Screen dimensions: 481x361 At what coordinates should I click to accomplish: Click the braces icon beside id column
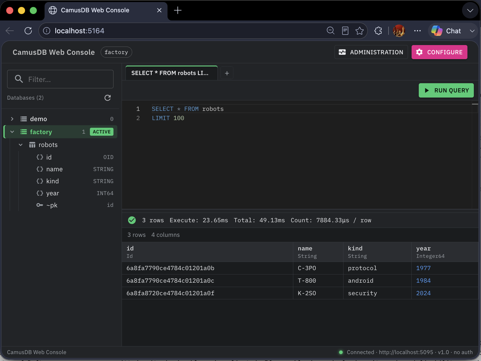click(x=40, y=157)
